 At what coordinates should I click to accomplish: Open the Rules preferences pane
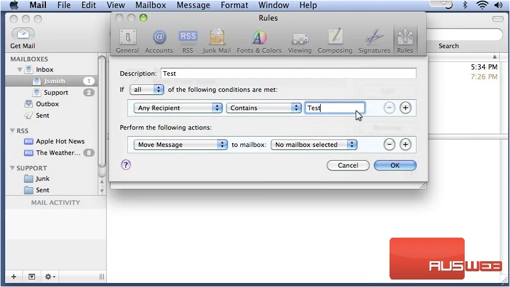tap(405, 41)
